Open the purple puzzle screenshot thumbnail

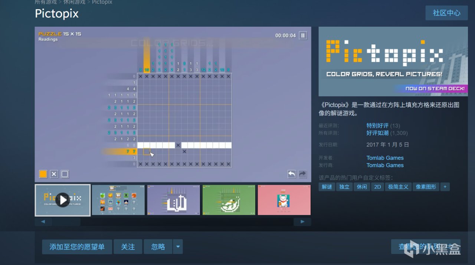[174, 200]
